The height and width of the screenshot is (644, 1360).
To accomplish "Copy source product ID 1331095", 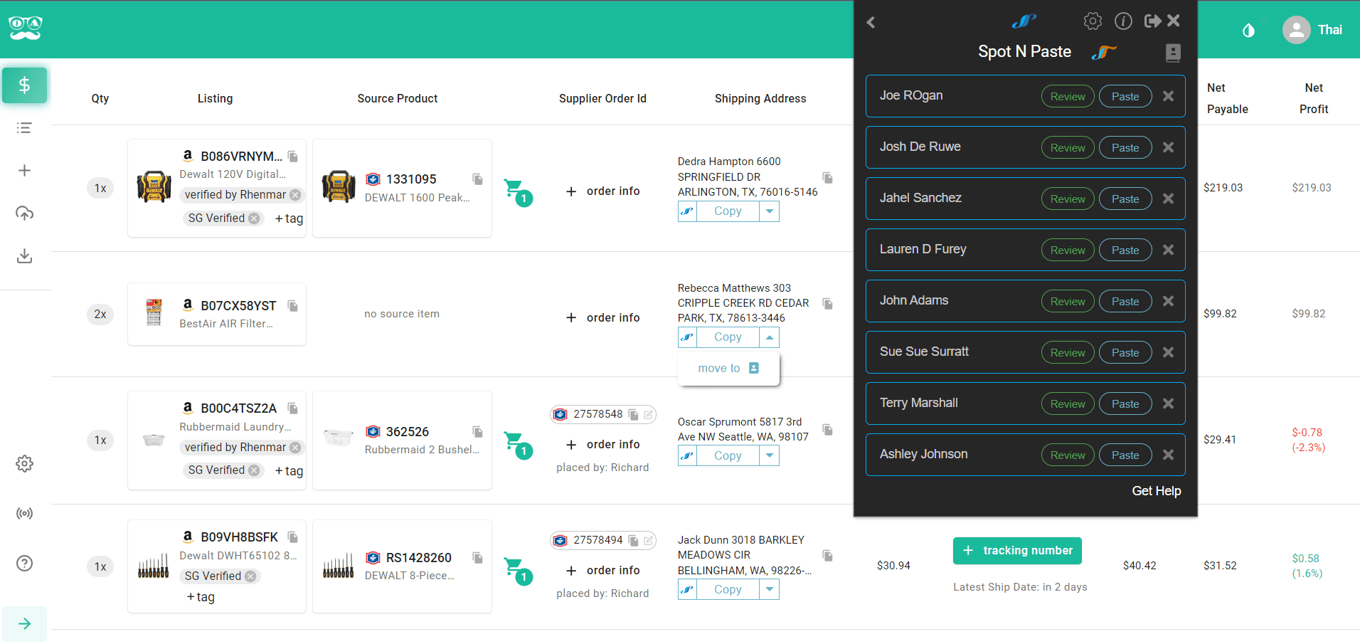I will [477, 179].
